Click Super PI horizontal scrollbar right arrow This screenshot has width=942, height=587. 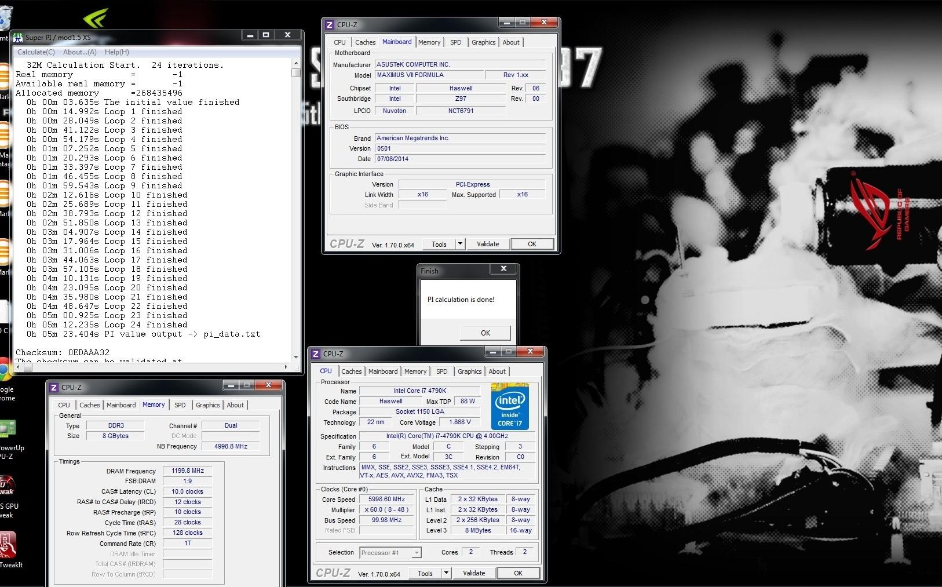pos(286,367)
